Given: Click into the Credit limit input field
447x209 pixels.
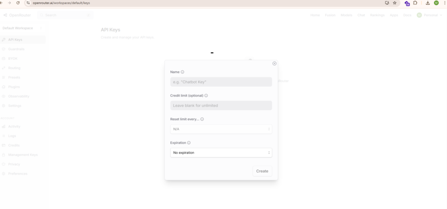Looking at the screenshot, I should click(221, 105).
